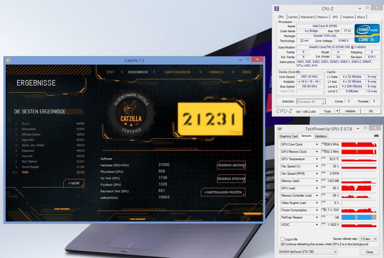Screen dimensions: 384x258
Task: Switch to CPU-Z About tab
Action: [x=361, y=17]
